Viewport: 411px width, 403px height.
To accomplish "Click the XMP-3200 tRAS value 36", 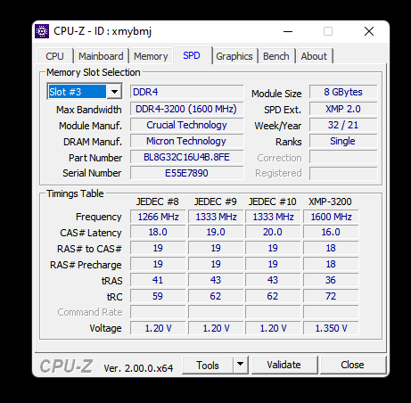I will pyautogui.click(x=331, y=280).
